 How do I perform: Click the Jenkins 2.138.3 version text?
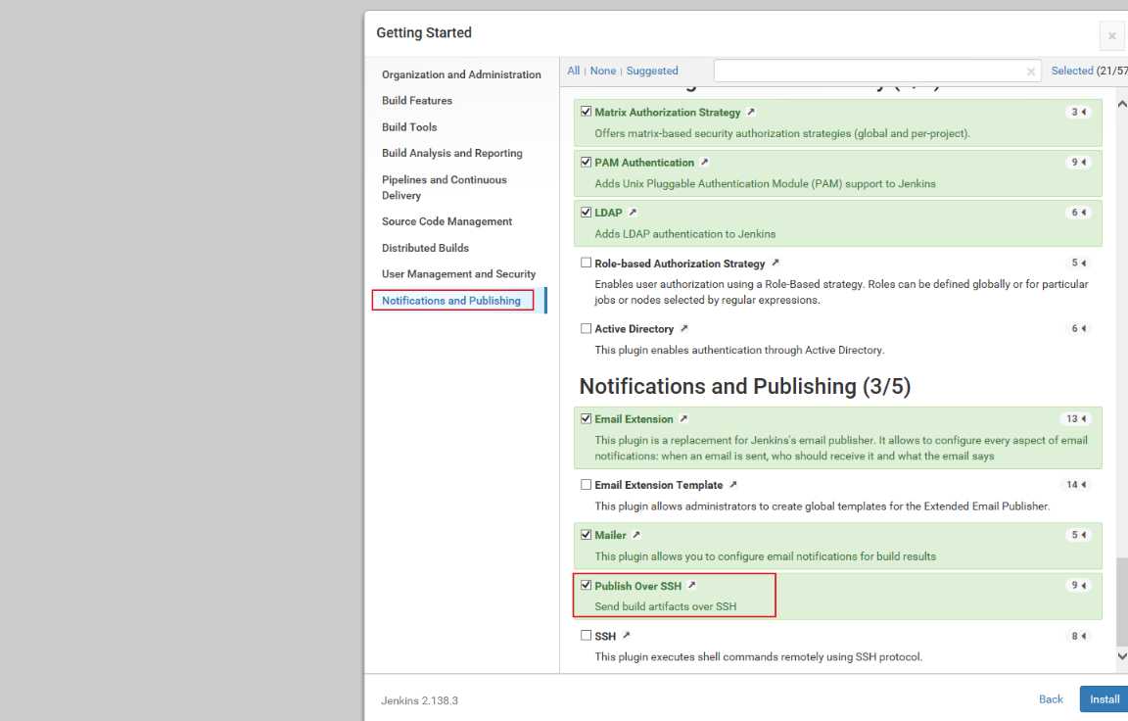coord(419,700)
